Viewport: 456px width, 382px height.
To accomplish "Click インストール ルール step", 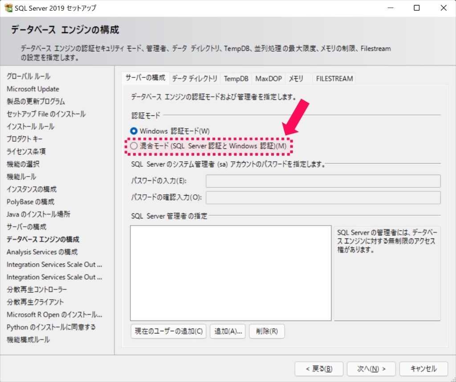I will click(31, 126).
